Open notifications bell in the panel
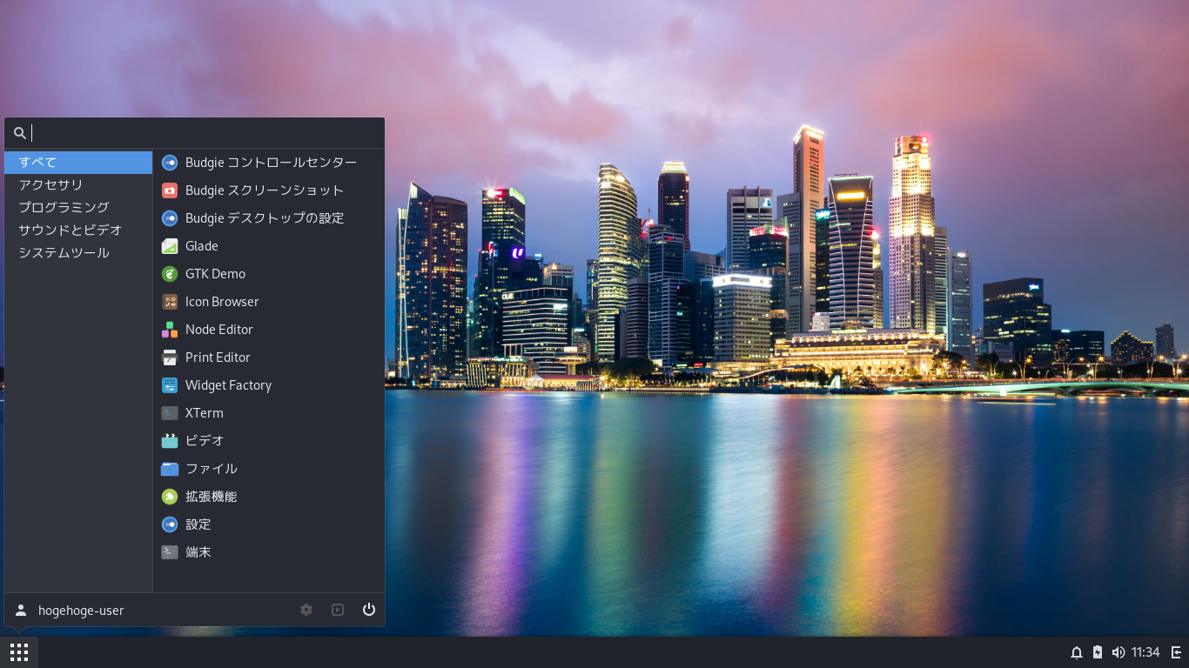Image resolution: width=1189 pixels, height=668 pixels. [1077, 652]
